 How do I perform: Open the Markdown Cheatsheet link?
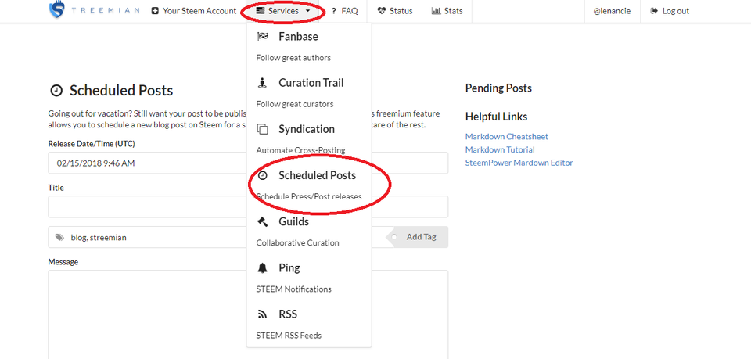(507, 136)
